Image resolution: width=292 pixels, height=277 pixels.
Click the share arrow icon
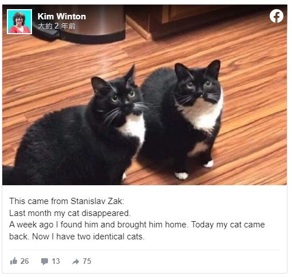75,262
